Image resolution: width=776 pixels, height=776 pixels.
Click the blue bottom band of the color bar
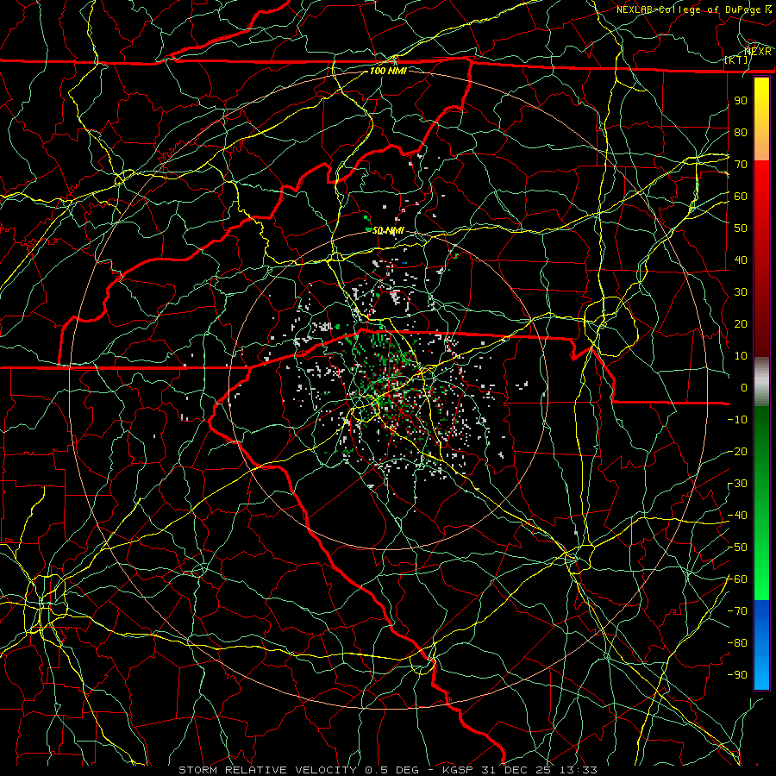[x=761, y=643]
